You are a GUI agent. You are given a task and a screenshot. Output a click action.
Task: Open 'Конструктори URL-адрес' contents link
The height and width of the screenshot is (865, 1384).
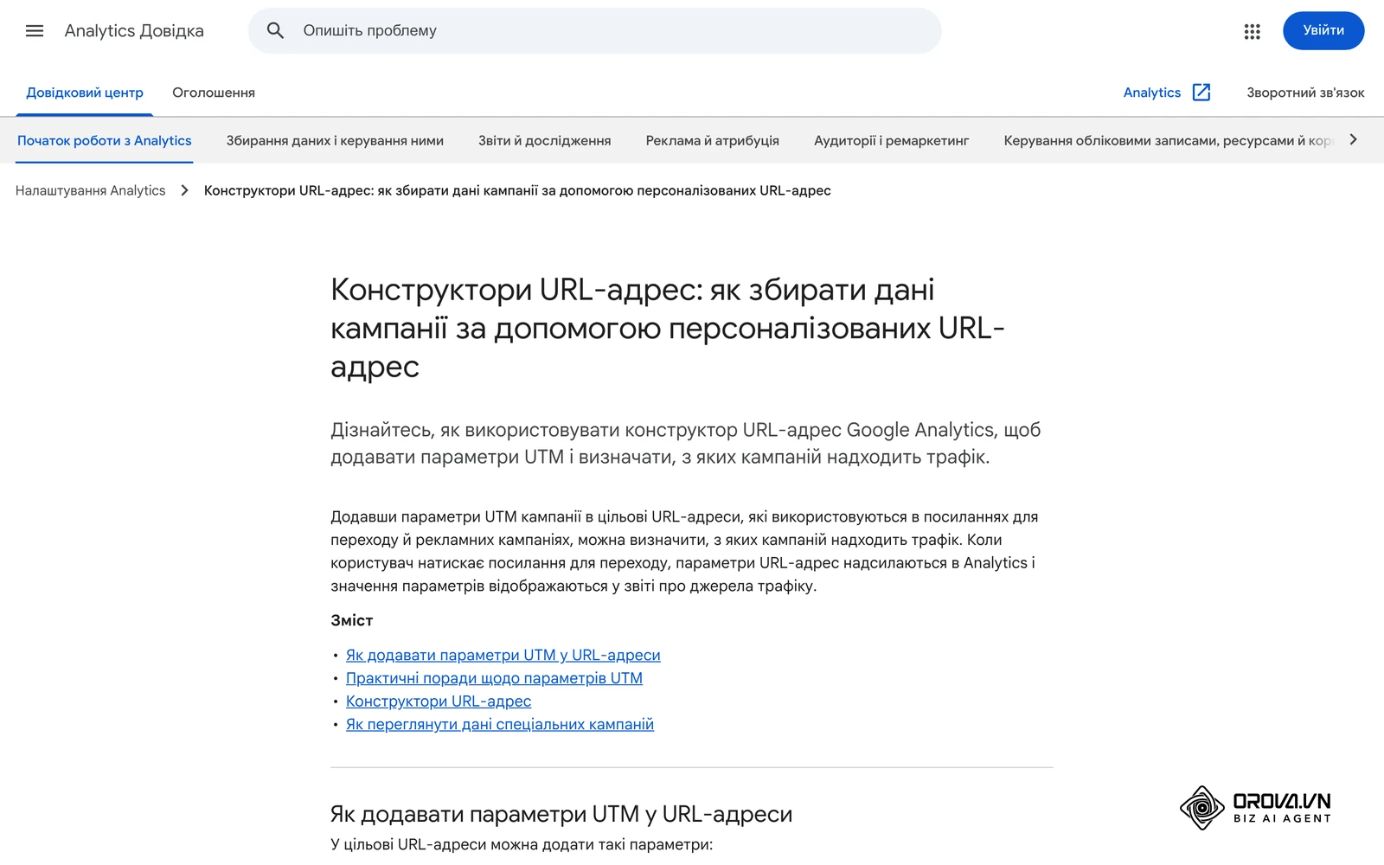coord(439,702)
